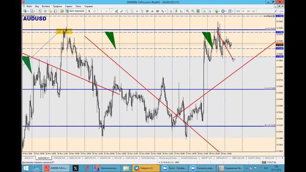The width and height of the screenshot is (306, 172).
Task: Click the New Chart toolbar icon
Action: 25,11
